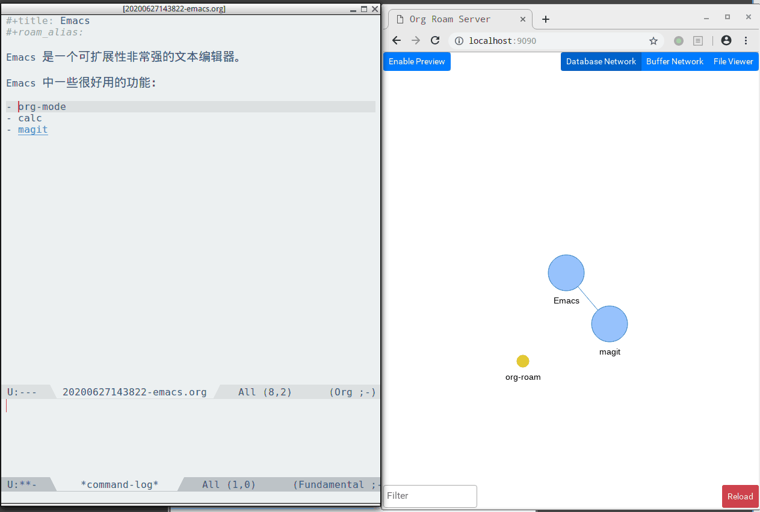Open the Chrome three-dot menu

746,40
